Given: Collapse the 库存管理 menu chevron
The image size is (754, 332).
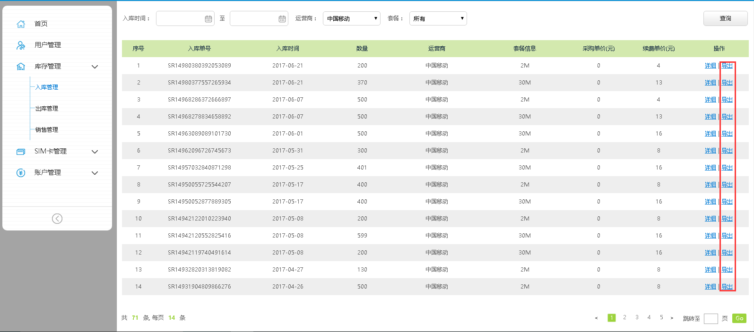Looking at the screenshot, I should (95, 67).
